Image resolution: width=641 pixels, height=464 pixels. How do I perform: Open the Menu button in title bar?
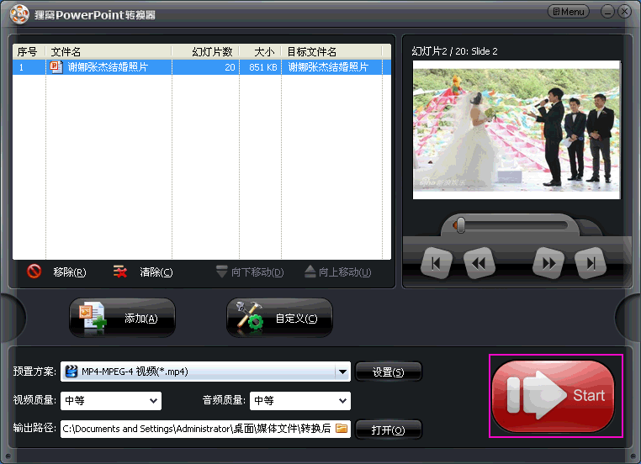pos(568,12)
